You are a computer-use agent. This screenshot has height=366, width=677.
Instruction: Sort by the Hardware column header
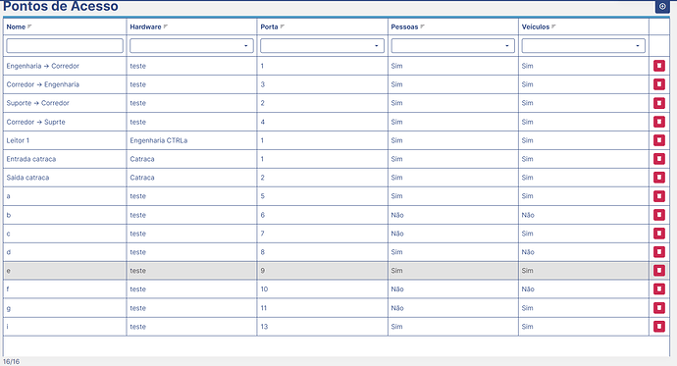pyautogui.click(x=145, y=26)
